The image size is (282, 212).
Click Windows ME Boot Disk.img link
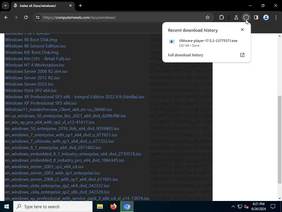pyautogui.click(x=32, y=52)
